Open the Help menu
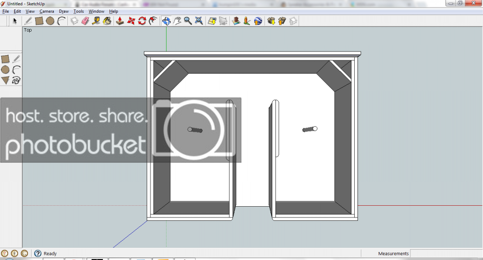This screenshot has height=260, width=483. click(x=113, y=11)
